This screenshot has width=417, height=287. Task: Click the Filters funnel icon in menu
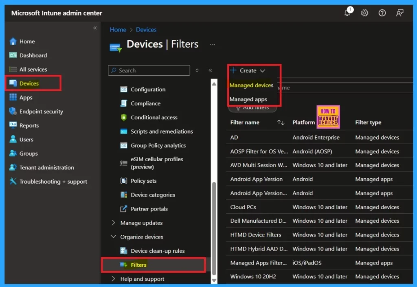pos(124,265)
